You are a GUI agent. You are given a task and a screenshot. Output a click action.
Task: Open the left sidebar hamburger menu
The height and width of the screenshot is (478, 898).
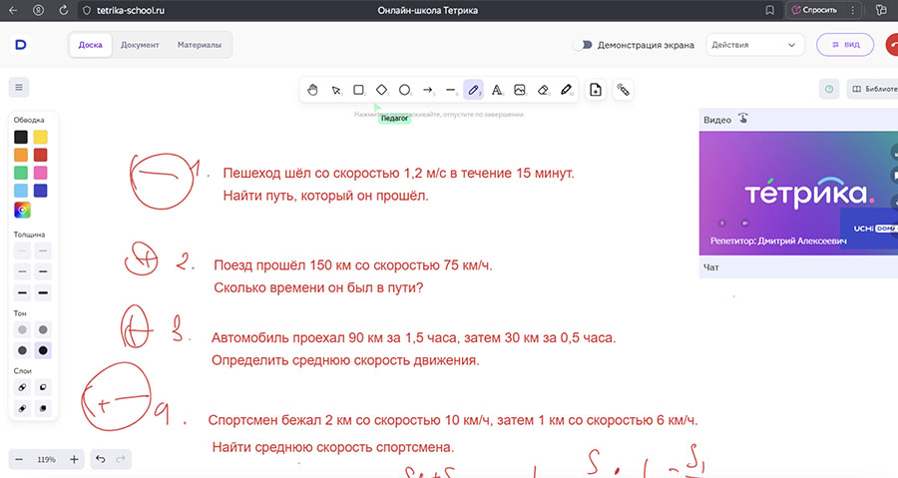[x=19, y=87]
